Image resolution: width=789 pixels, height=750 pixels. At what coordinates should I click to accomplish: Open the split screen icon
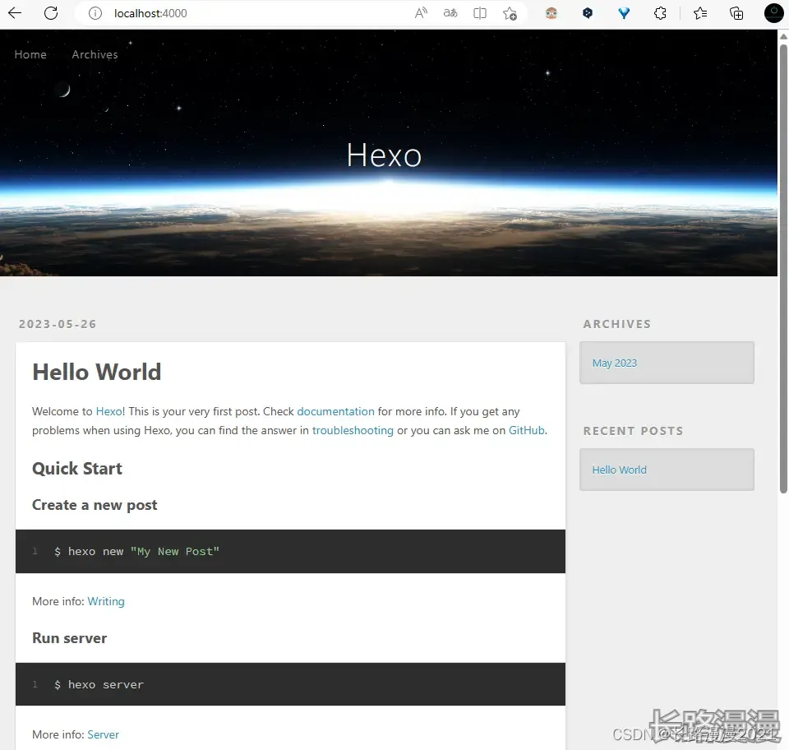(480, 13)
